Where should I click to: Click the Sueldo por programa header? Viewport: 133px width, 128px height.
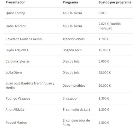tap(115, 2)
